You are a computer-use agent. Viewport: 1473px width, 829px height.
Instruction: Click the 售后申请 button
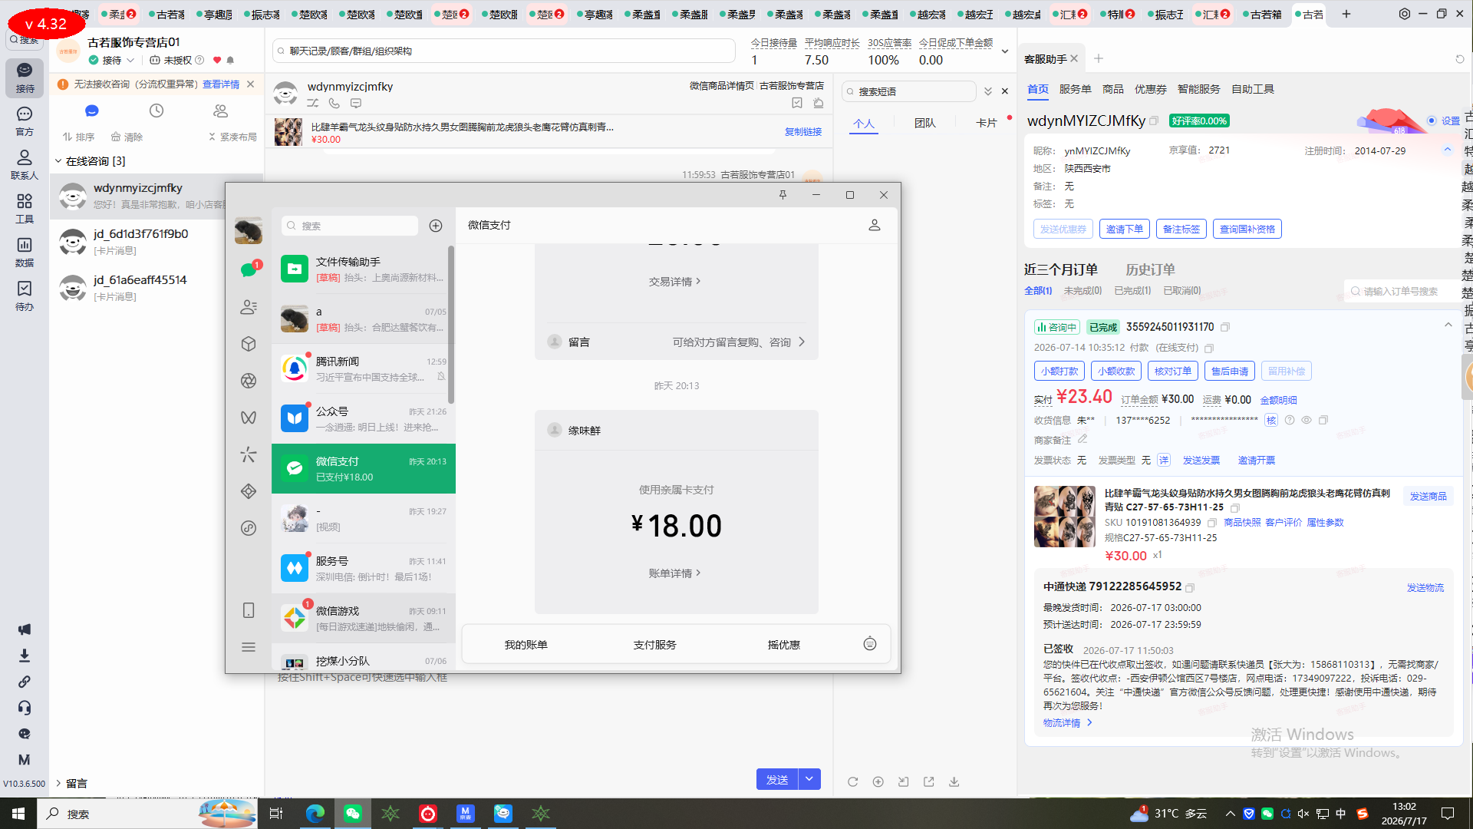click(x=1230, y=371)
